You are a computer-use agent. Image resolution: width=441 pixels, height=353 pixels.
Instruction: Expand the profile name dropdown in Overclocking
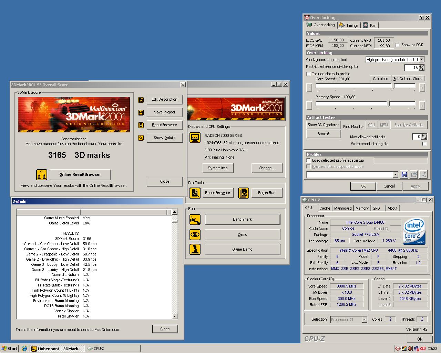coord(396,175)
